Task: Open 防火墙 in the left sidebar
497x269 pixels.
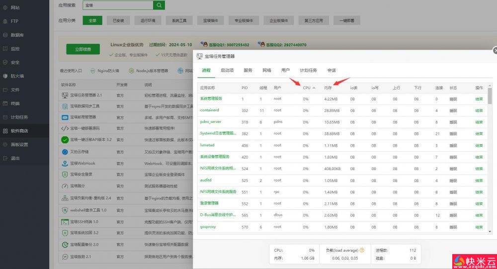Action: point(17,76)
